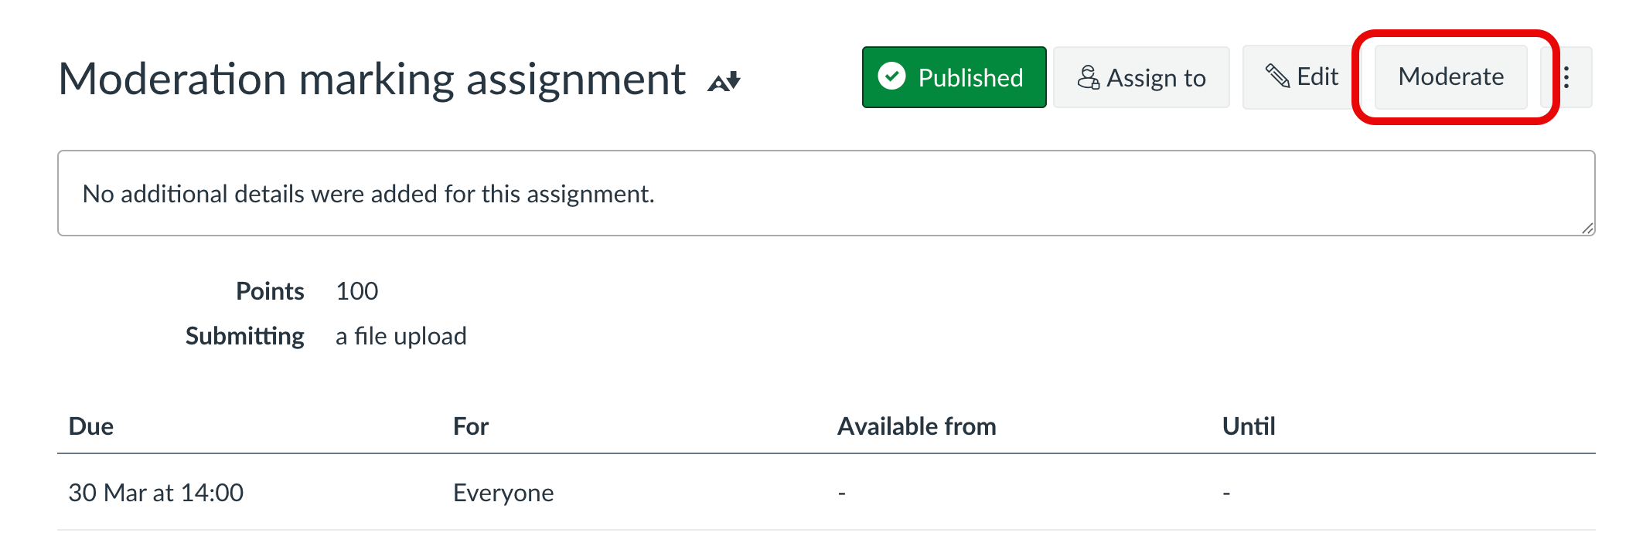Click the description box resize handle
This screenshot has width=1636, height=536.
1587,228
